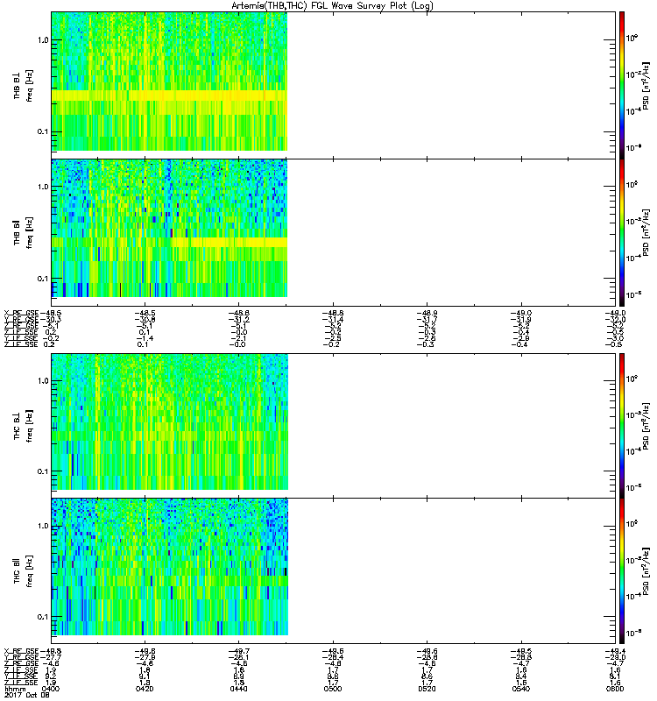Click the '1.0' frequency tick of THC B-parallel panel
The image size is (657, 701).
43,526
